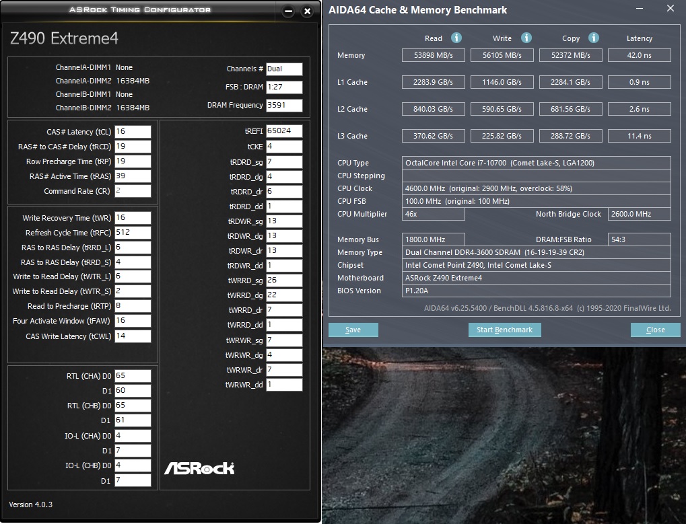Click the ASRock logo
Image resolution: width=686 pixels, height=524 pixels.
[199, 468]
